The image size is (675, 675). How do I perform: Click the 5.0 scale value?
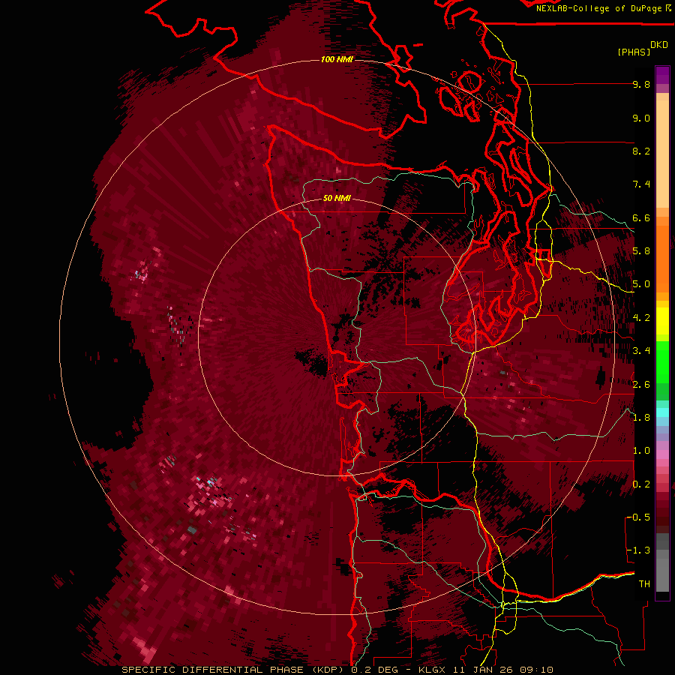point(641,284)
